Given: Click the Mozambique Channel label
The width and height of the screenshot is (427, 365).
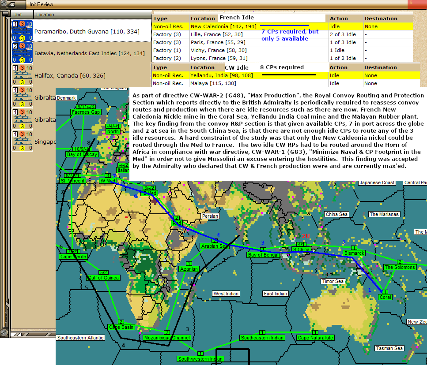Looking at the screenshot, I should point(167,338).
